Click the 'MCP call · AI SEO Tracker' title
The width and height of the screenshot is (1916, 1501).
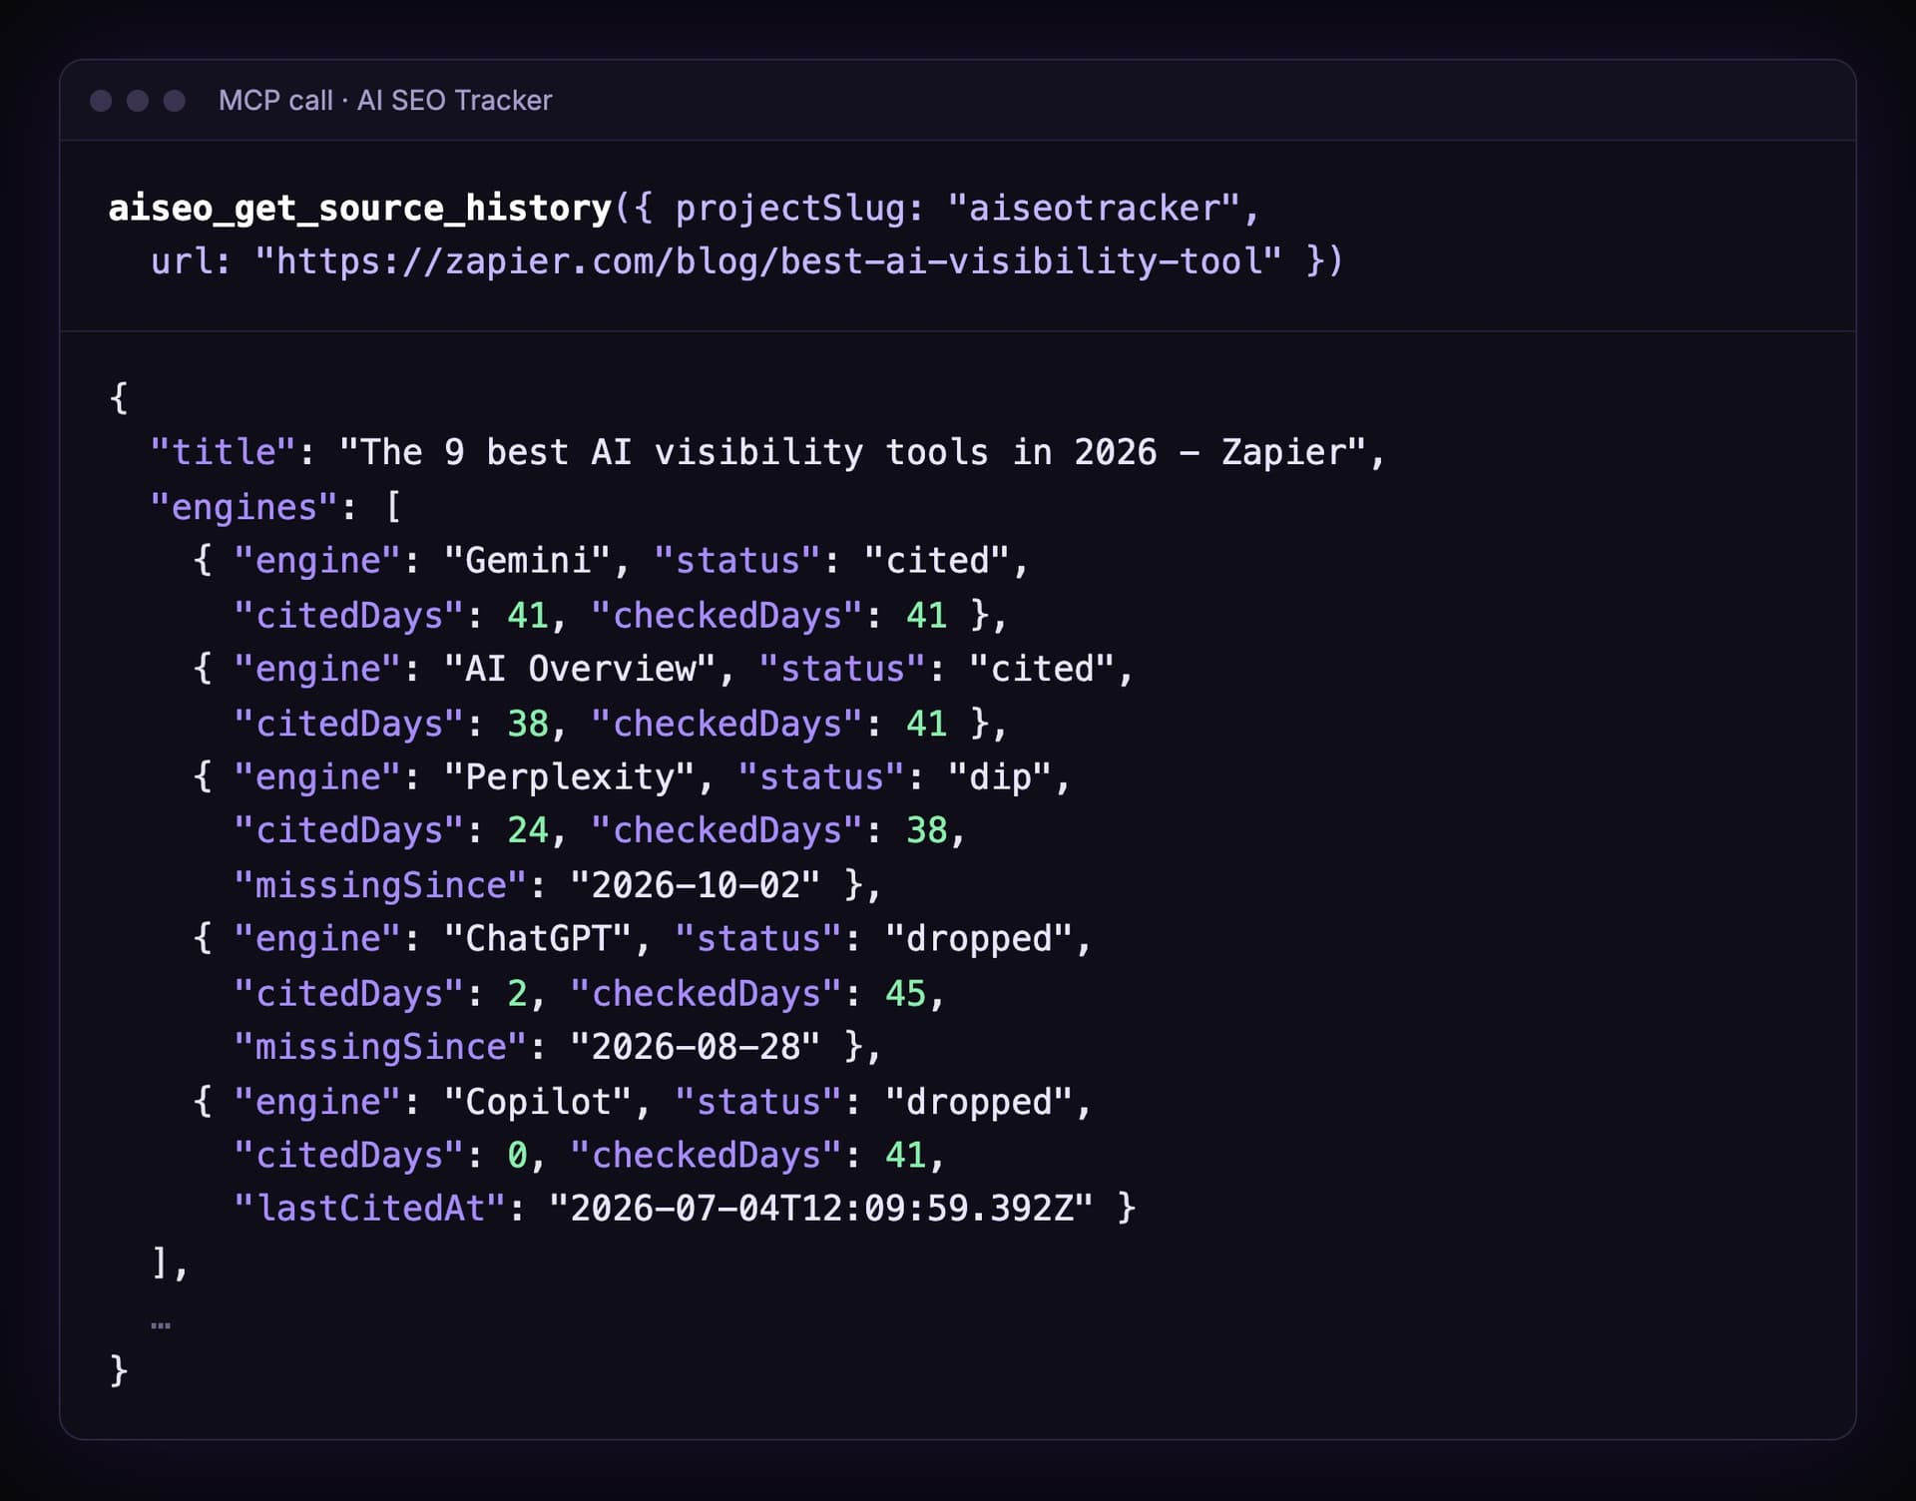[x=385, y=101]
